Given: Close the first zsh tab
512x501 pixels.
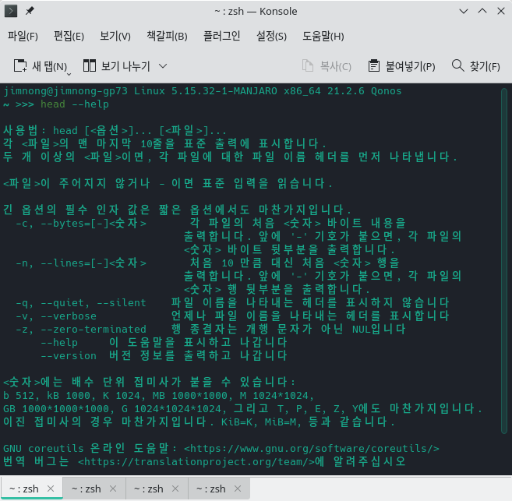Looking at the screenshot, I should pos(51,489).
